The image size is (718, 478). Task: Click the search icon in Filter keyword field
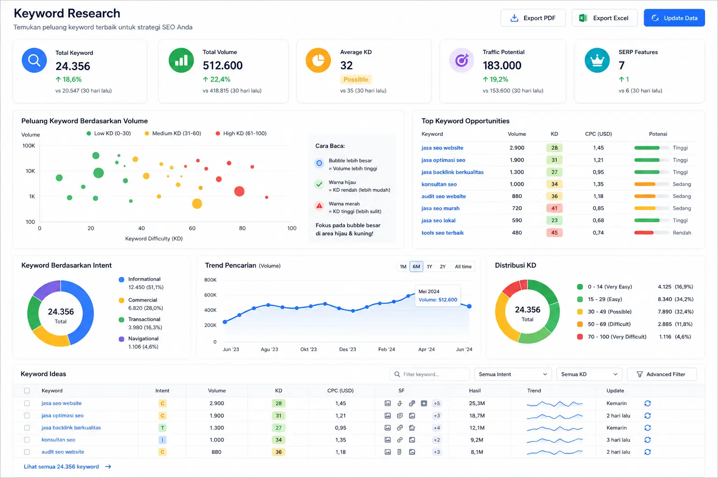(397, 374)
